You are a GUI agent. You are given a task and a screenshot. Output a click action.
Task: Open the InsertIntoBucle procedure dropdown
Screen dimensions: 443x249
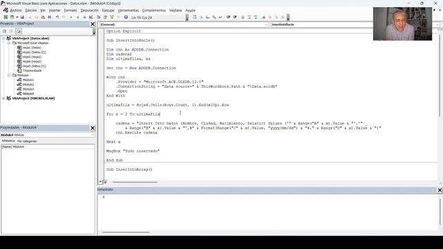tap(437, 25)
